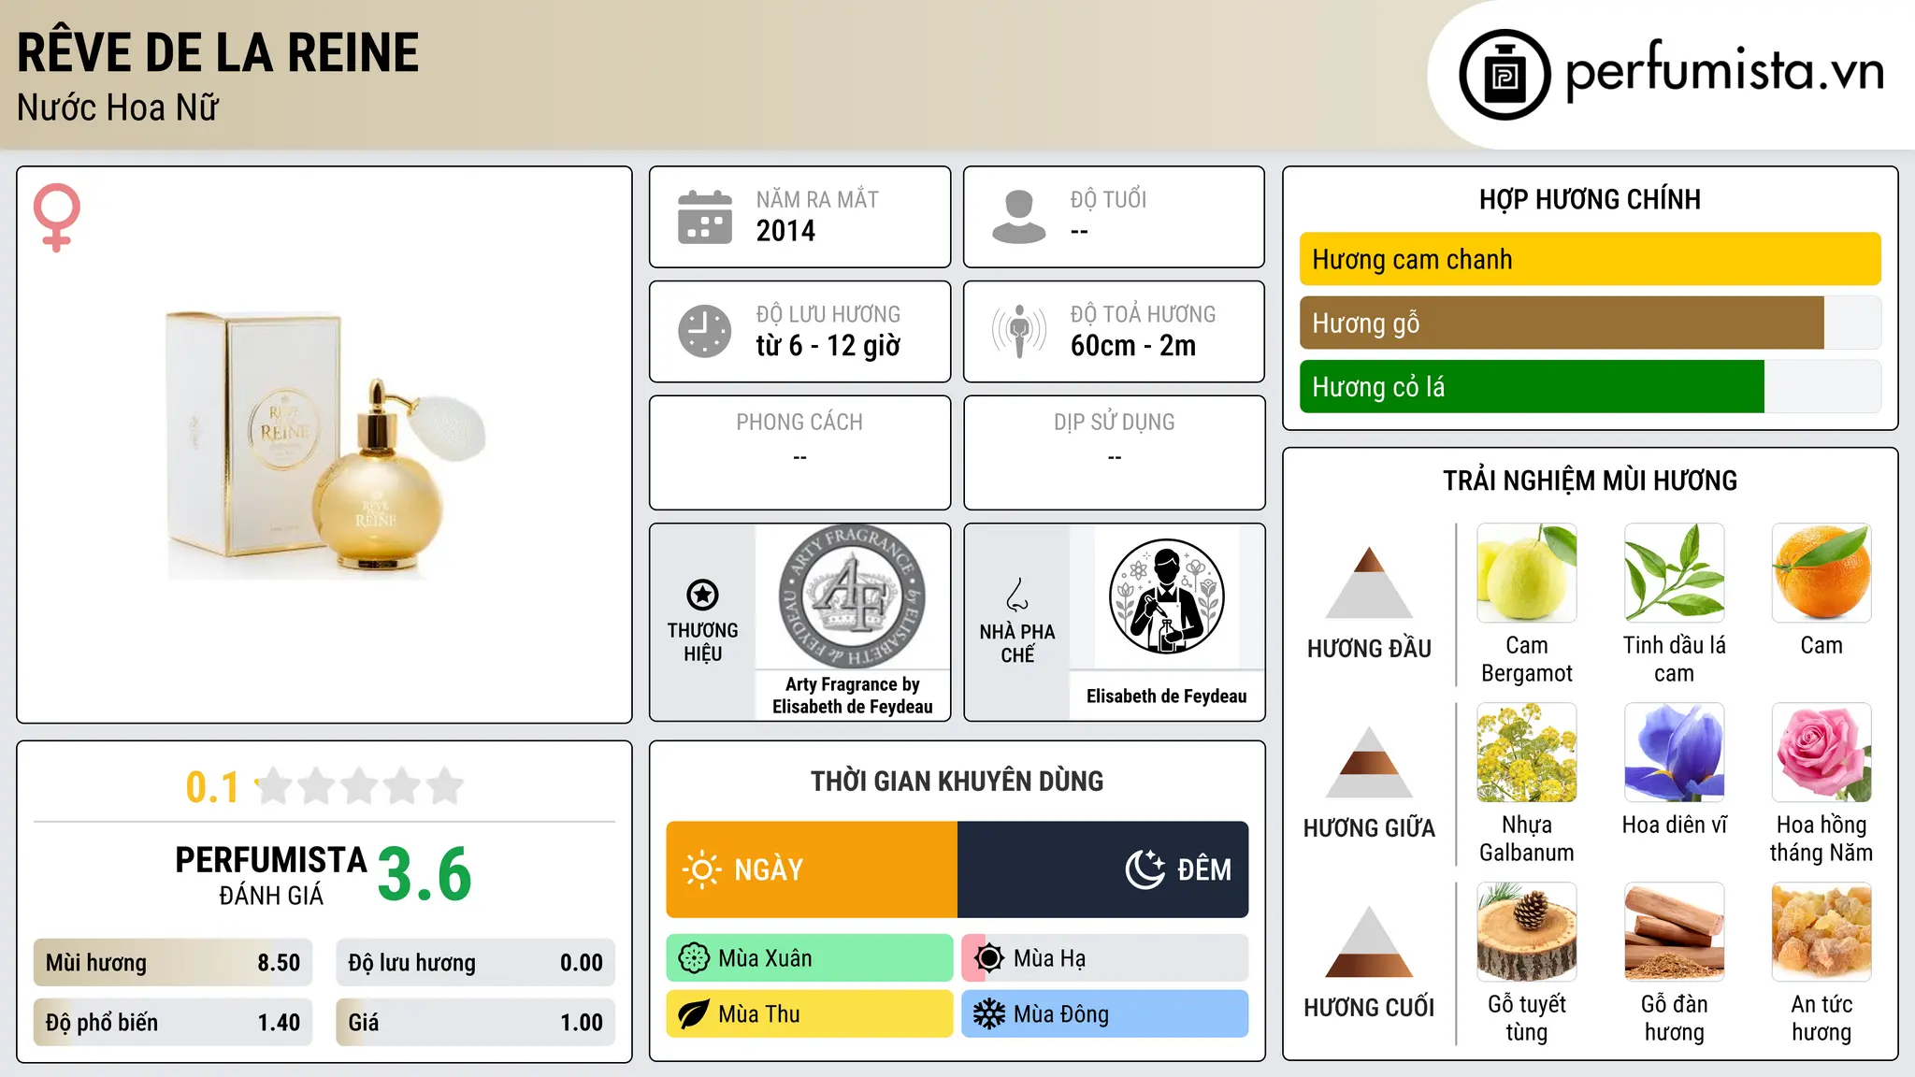Open the Arty Fragrance by Elisabeth de Feydeau link
This screenshot has height=1077, width=1915.
pyautogui.click(x=853, y=696)
